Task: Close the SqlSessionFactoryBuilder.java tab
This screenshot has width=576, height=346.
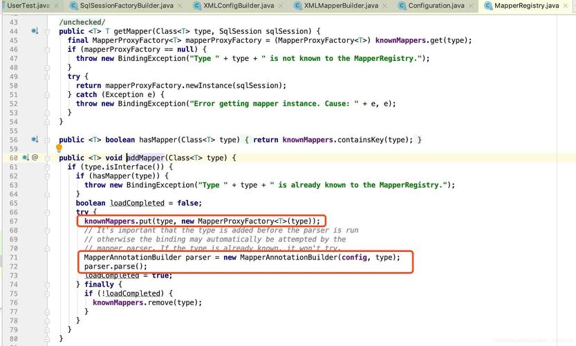Action: (x=180, y=6)
